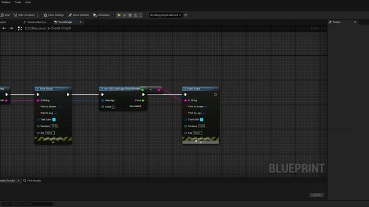Toggle second Print String's Print to Log
This screenshot has height=207, width=369.
tap(204, 113)
